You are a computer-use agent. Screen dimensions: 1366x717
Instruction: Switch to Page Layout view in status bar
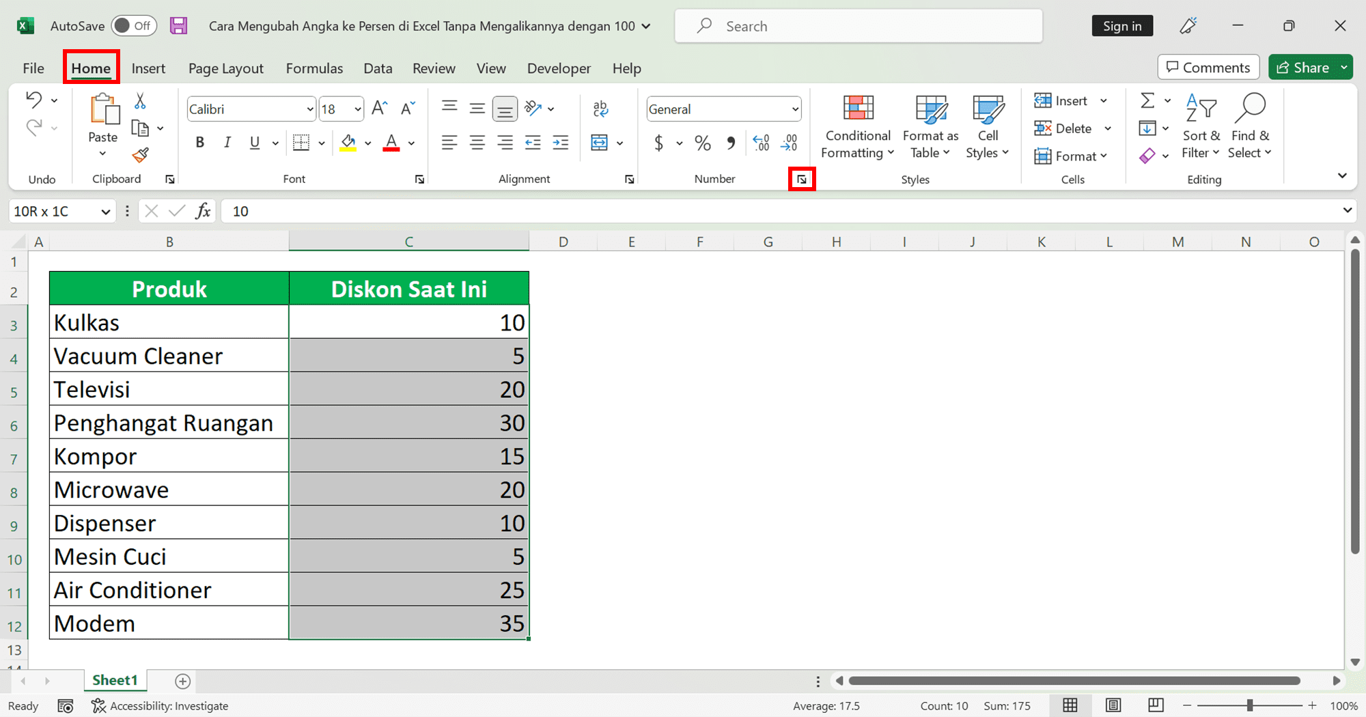[x=1113, y=705]
